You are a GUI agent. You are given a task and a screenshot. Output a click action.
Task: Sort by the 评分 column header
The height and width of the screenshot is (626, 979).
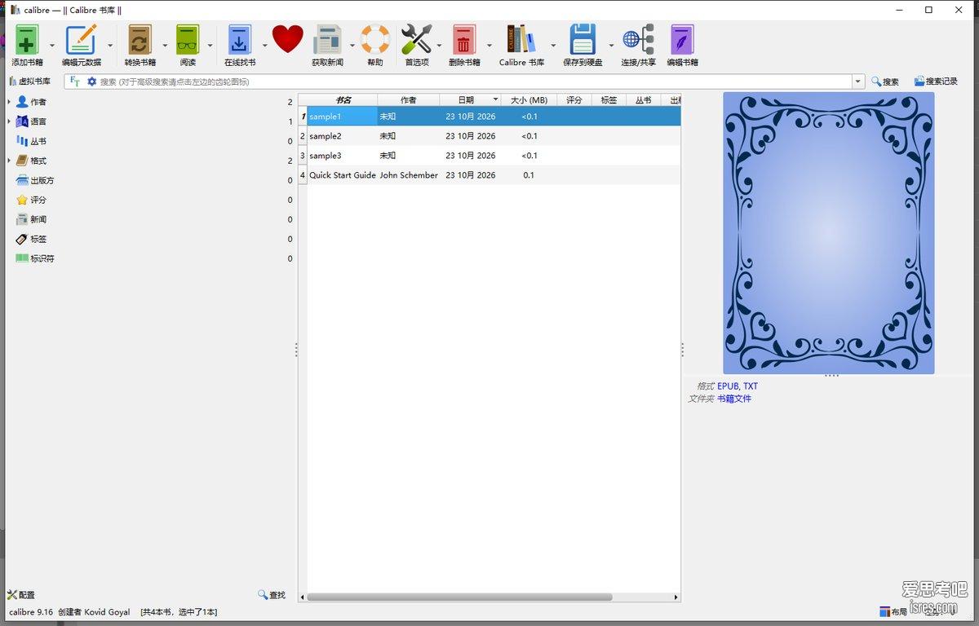click(x=574, y=100)
